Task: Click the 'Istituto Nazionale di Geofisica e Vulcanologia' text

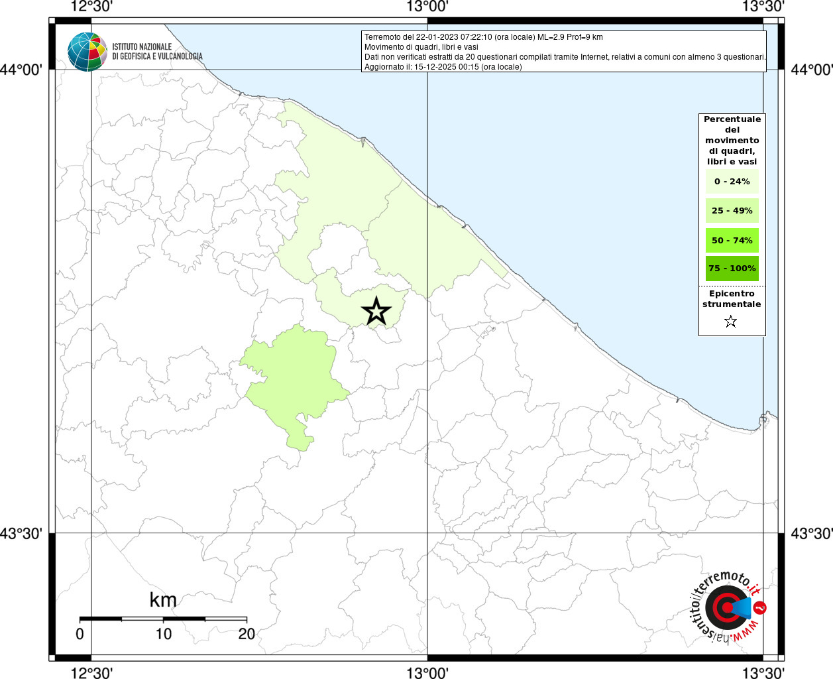Action: coord(157,52)
